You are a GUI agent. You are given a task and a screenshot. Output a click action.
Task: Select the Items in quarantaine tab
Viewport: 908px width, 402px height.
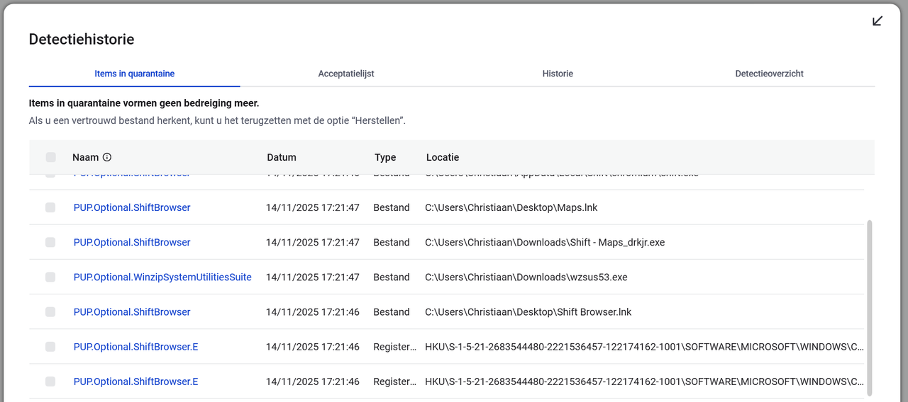point(135,74)
